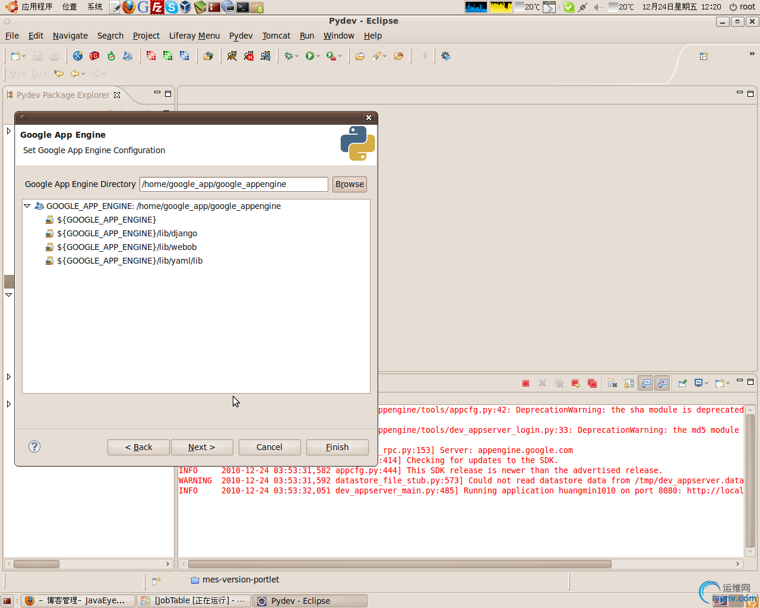Open the Debug dropdown arrow
This screenshot has width=760, height=608.
pyautogui.click(x=297, y=56)
